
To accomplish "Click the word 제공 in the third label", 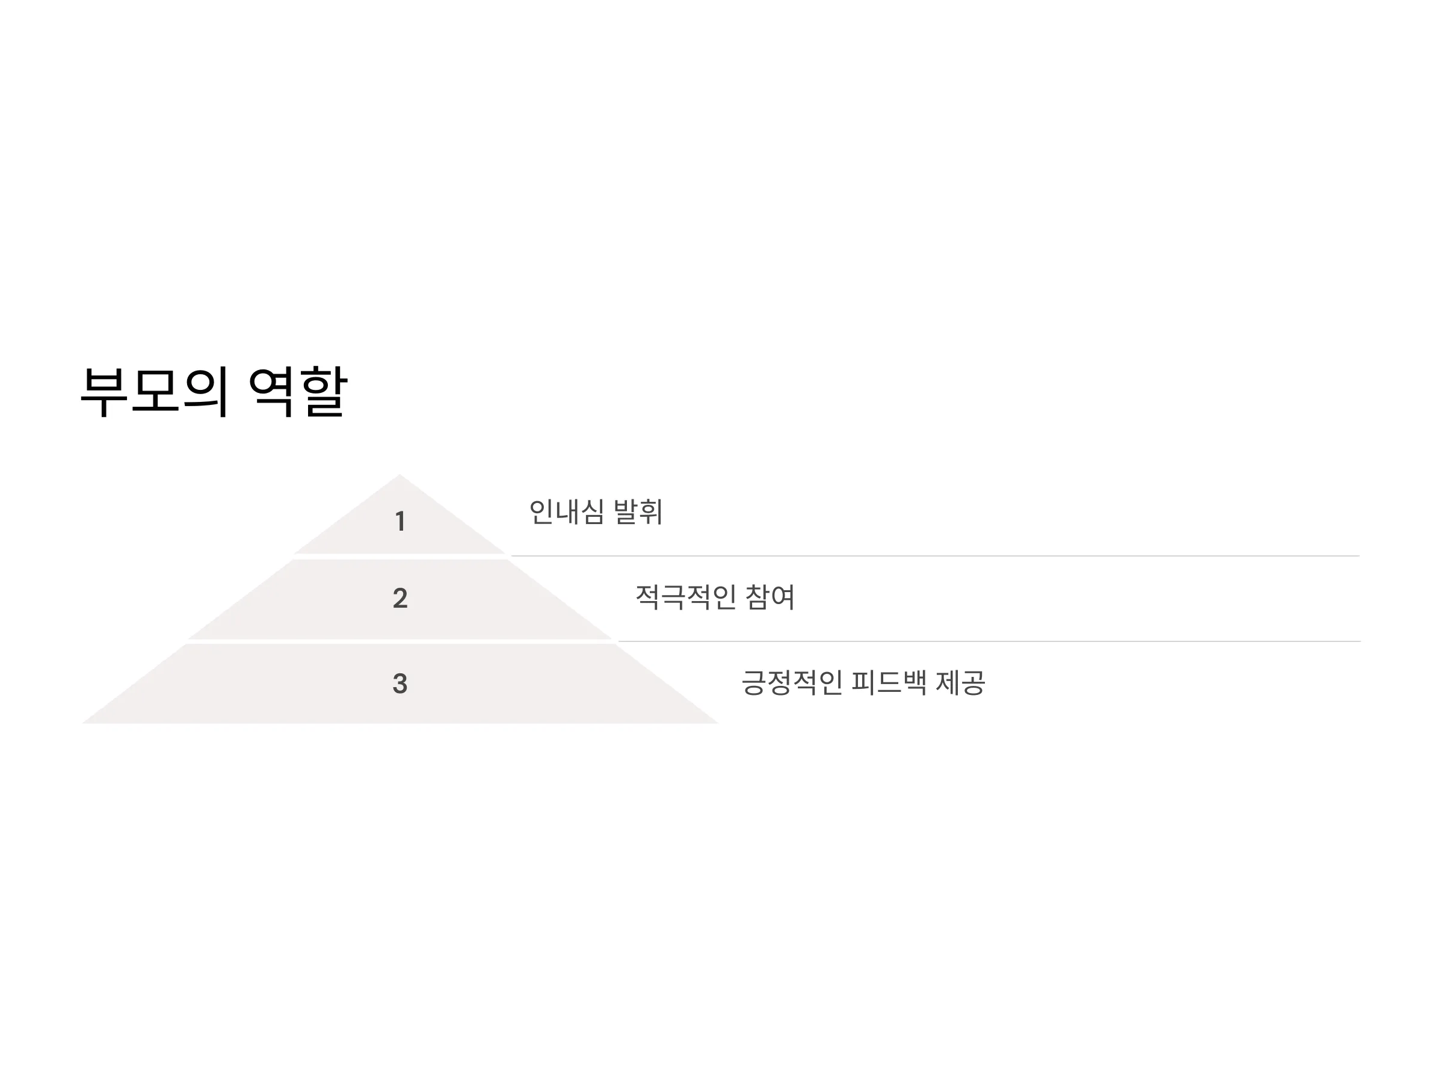I will (960, 683).
